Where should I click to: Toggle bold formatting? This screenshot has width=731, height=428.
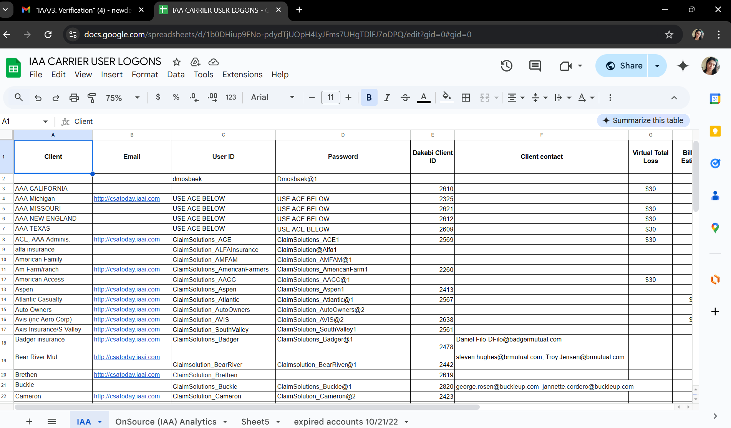[x=369, y=98]
